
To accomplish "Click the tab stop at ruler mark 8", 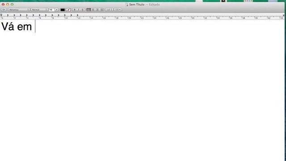I will tap(52, 15).
